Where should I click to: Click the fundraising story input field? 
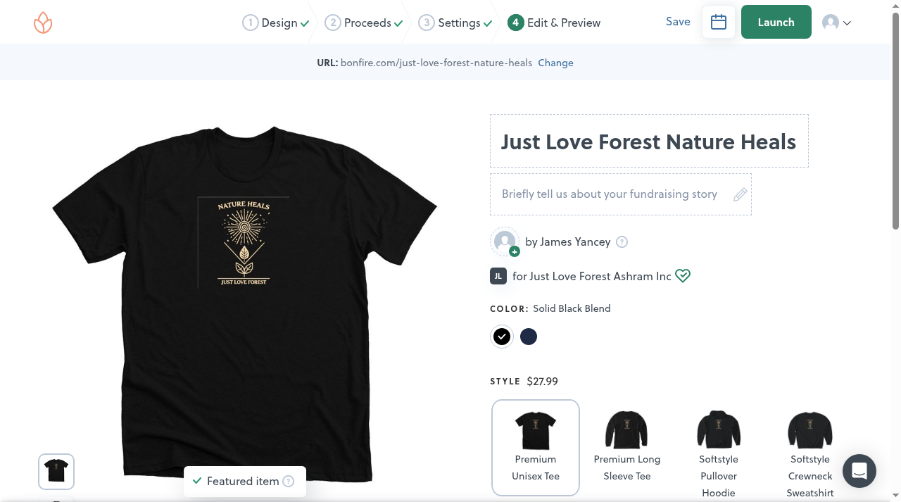click(x=621, y=194)
